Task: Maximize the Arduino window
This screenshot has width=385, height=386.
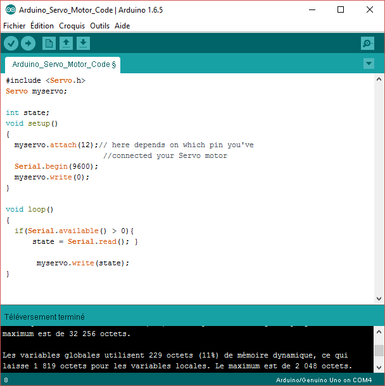Action: tap(341, 10)
